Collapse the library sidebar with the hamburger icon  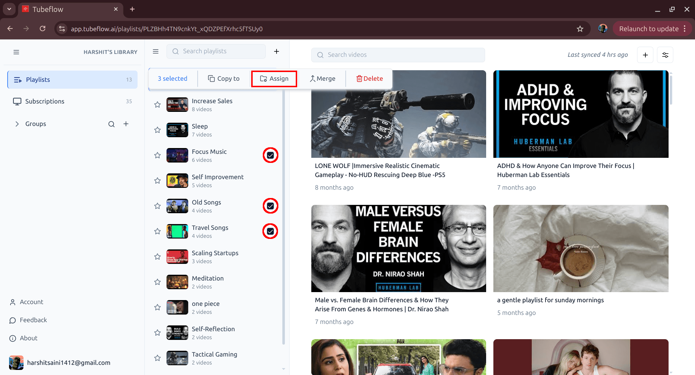coord(16,52)
